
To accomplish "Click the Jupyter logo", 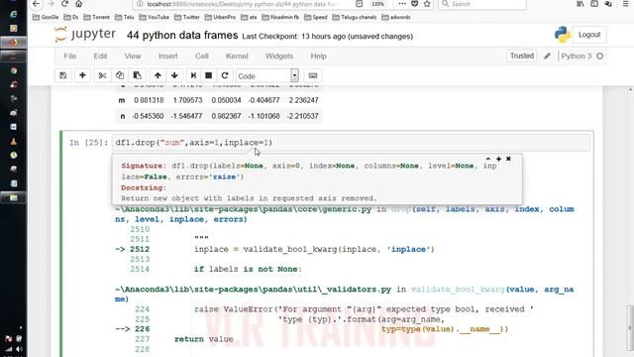I will point(85,35).
